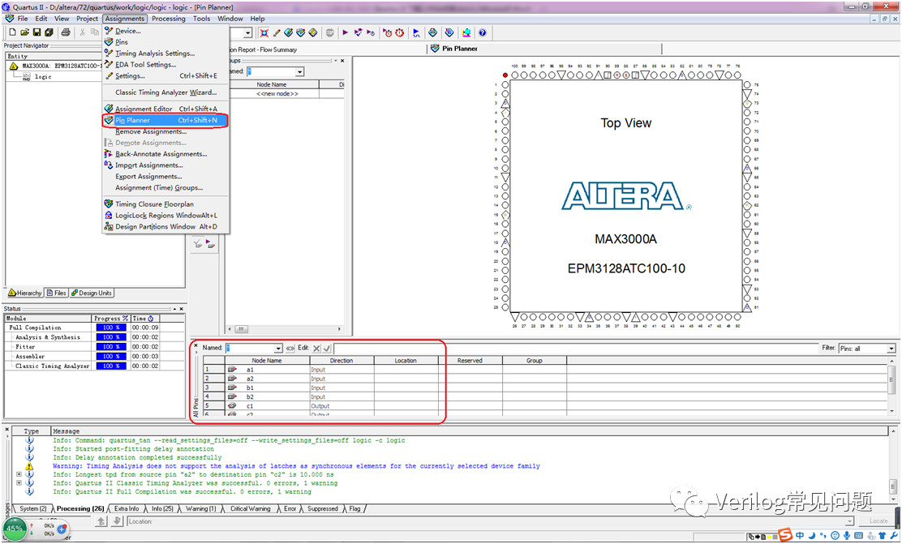Switch to the Info (25) messages tab
The width and height of the screenshot is (902, 544).
point(162,509)
